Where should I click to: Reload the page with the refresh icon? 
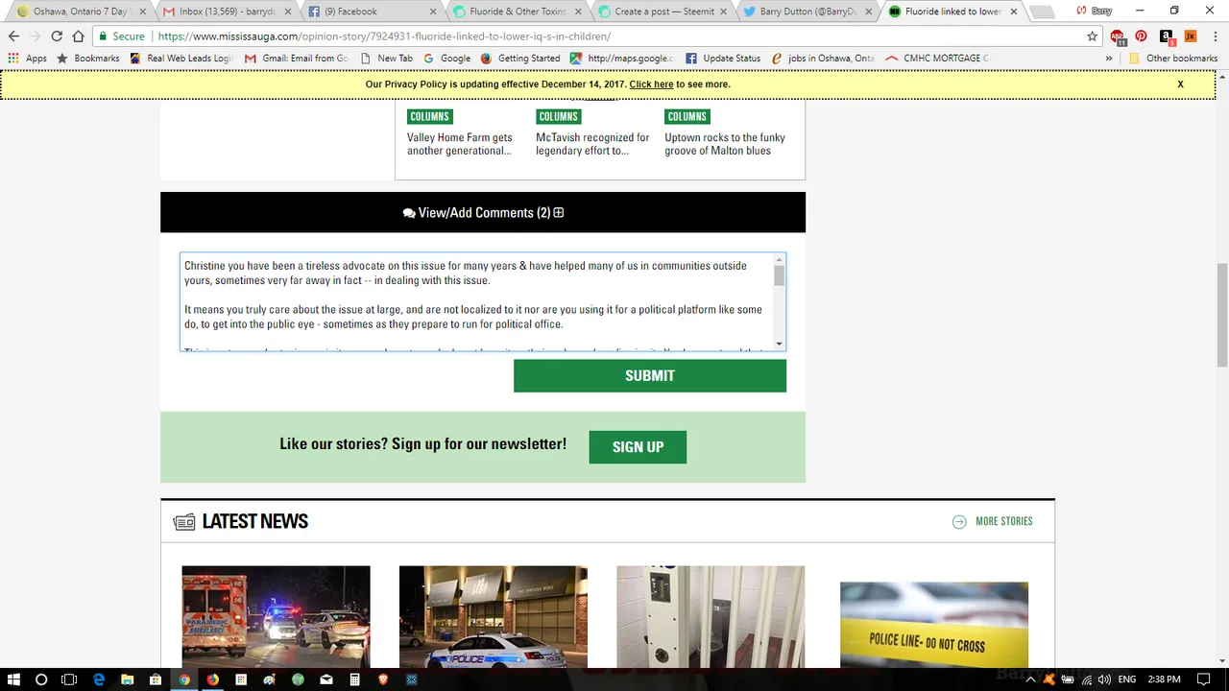click(57, 36)
